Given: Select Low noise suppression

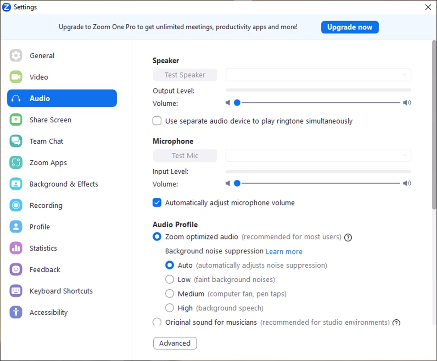Looking at the screenshot, I should (x=169, y=279).
